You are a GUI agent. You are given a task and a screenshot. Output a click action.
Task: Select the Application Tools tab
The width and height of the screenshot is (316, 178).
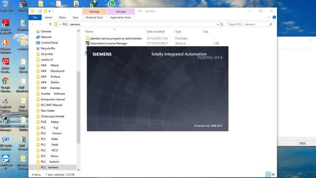pos(120,18)
